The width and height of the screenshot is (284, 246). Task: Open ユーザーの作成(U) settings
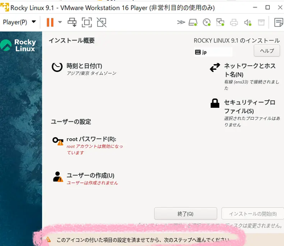point(90,175)
